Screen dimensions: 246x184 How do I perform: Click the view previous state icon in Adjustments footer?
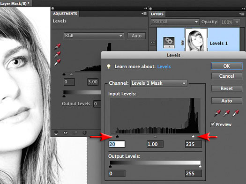(75, 133)
